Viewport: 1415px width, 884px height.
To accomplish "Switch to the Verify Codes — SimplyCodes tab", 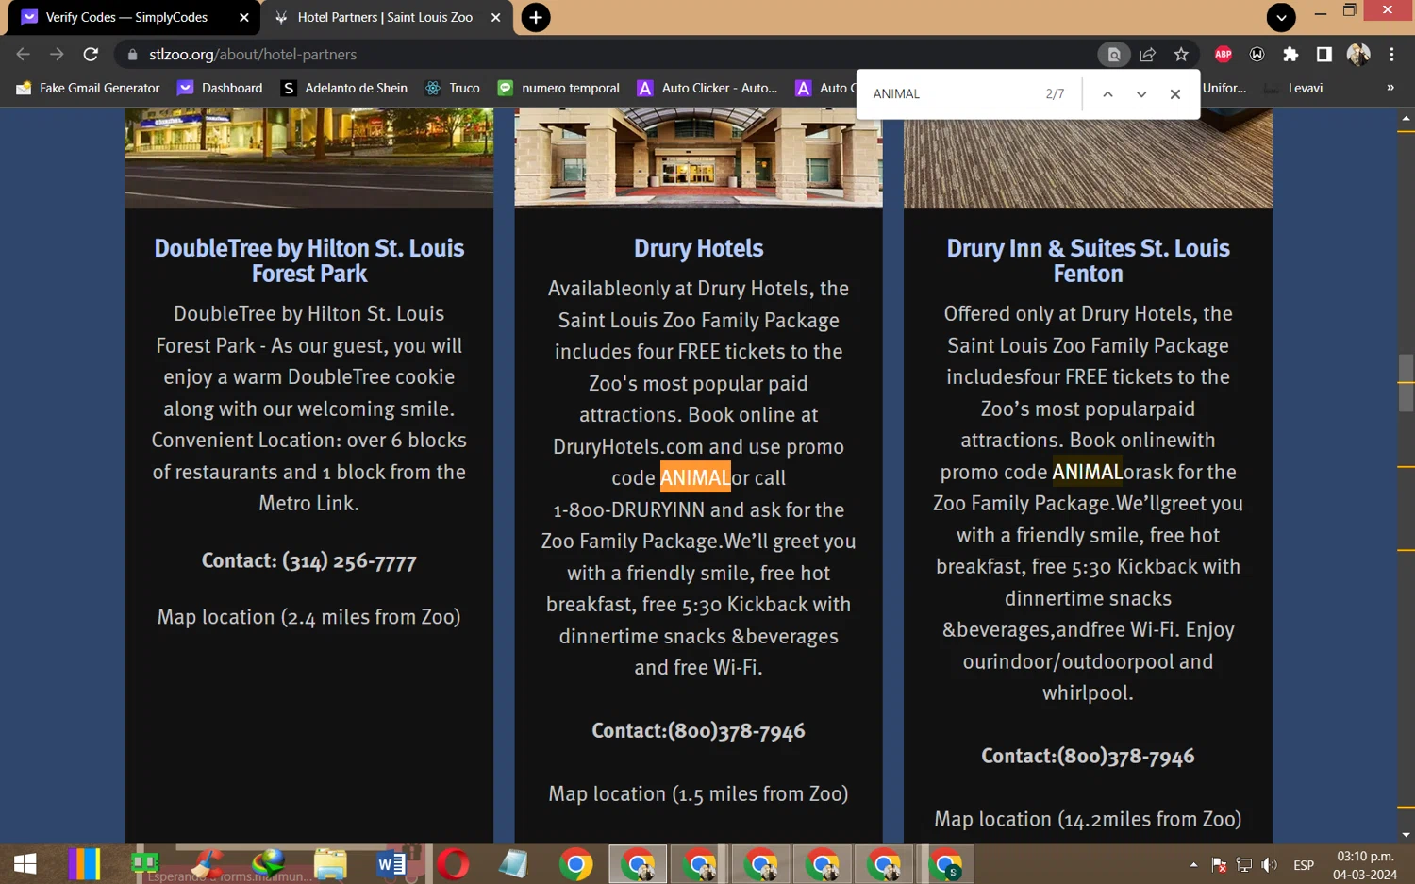I will point(126,17).
